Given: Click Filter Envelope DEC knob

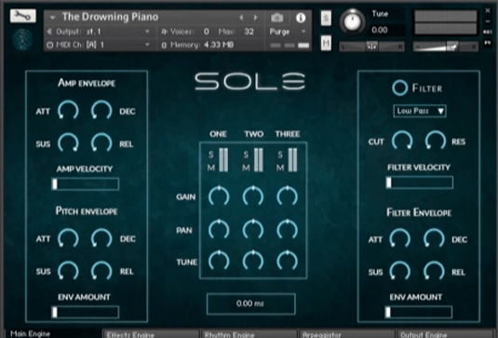Looking at the screenshot, I should coord(434,238).
